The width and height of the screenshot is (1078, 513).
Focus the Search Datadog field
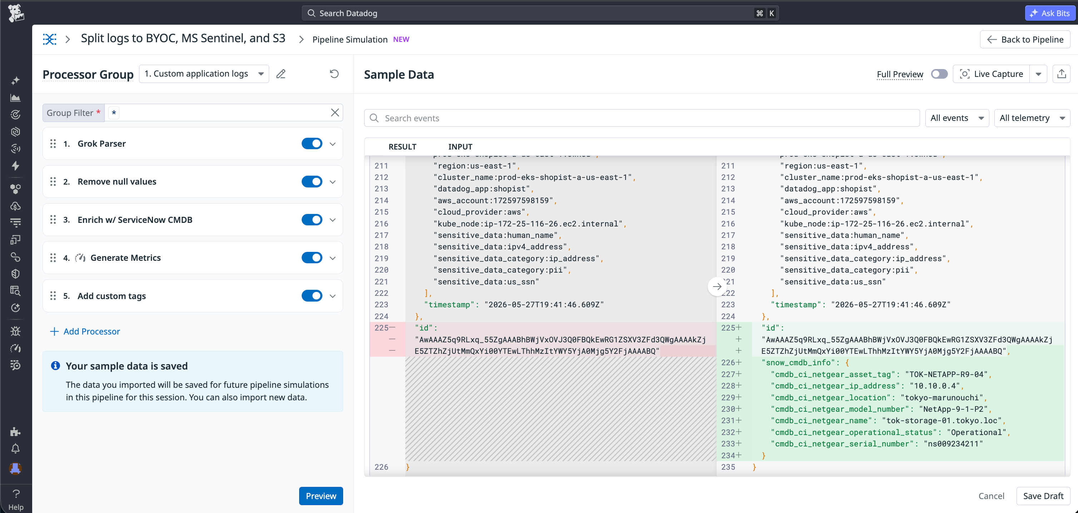click(540, 13)
